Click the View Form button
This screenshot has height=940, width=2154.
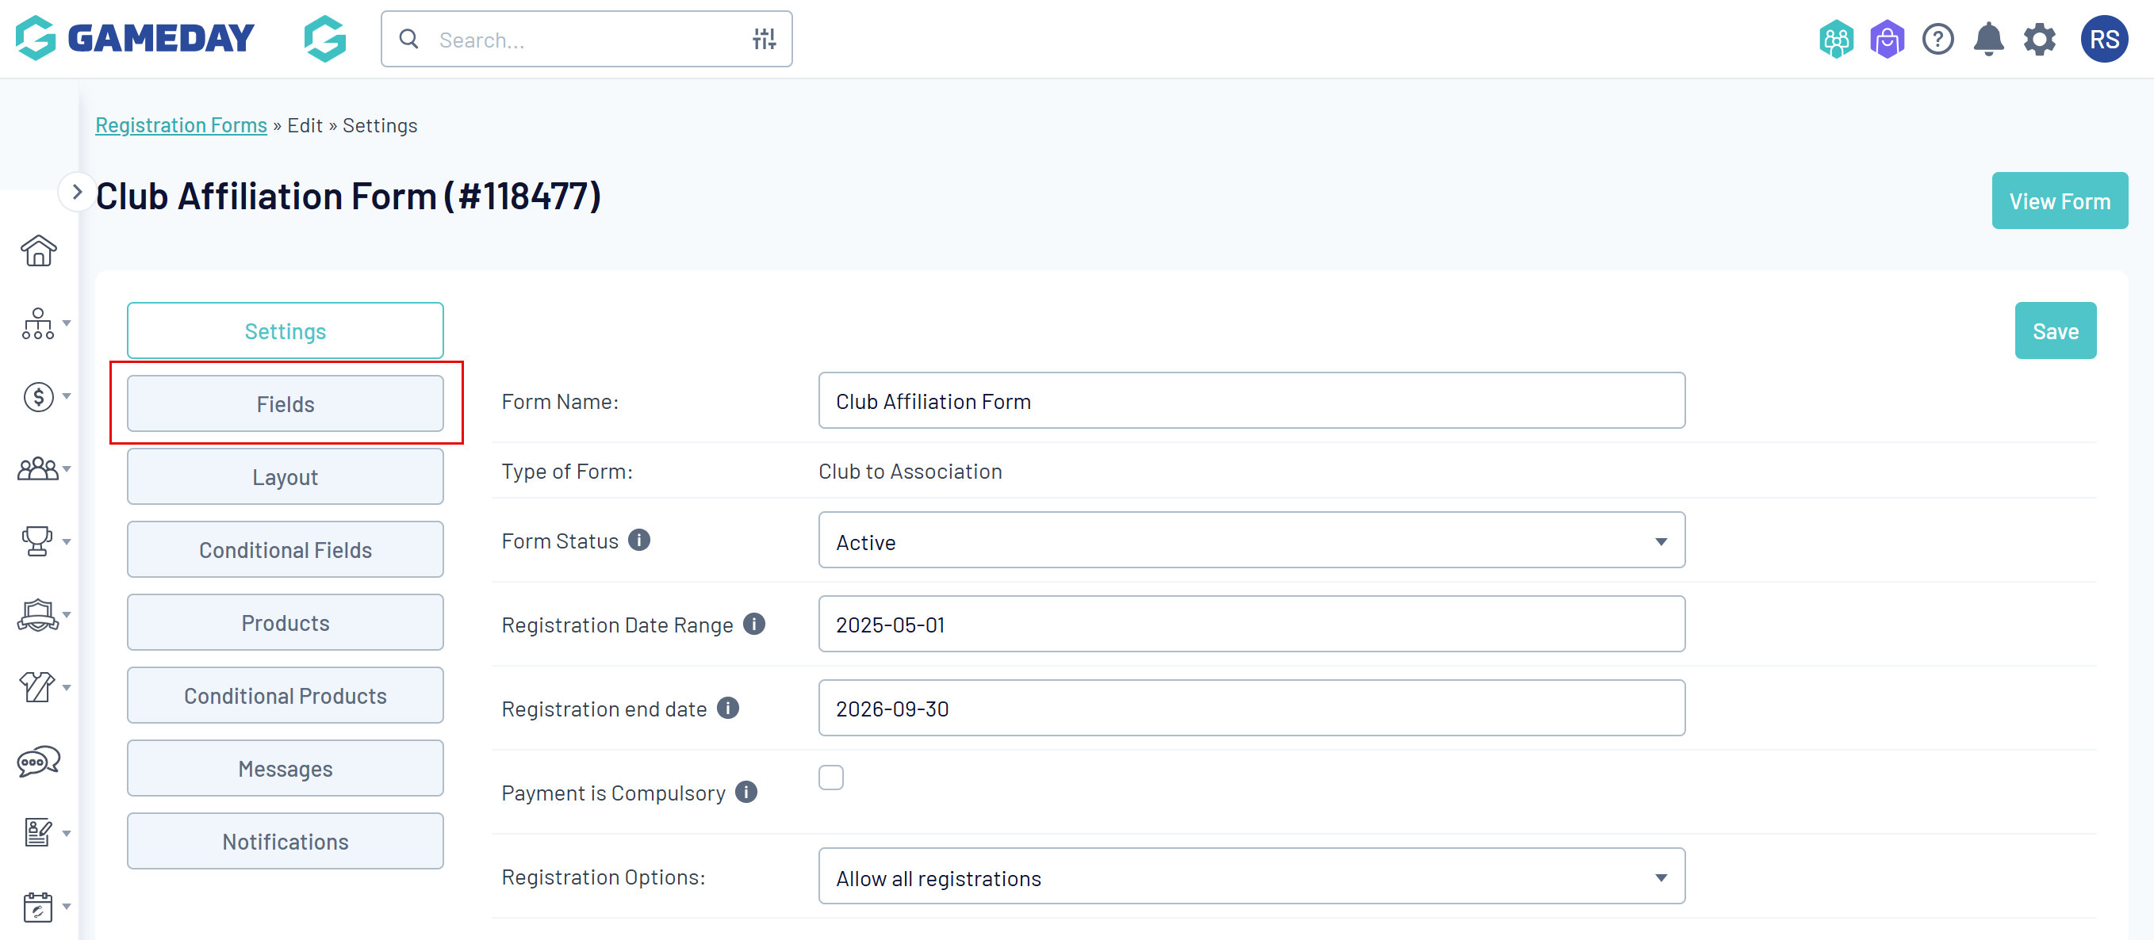click(x=2060, y=201)
